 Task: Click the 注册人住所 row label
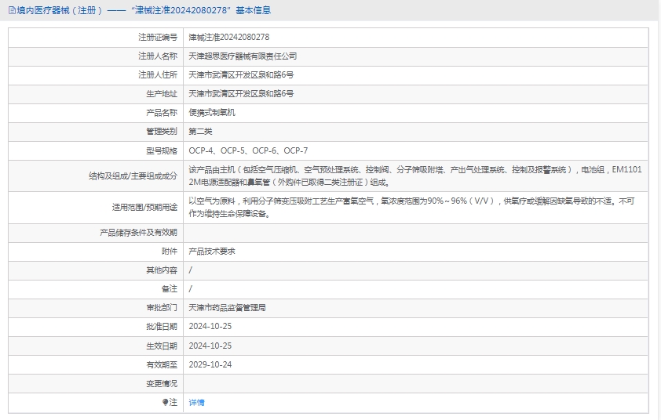(x=158, y=74)
